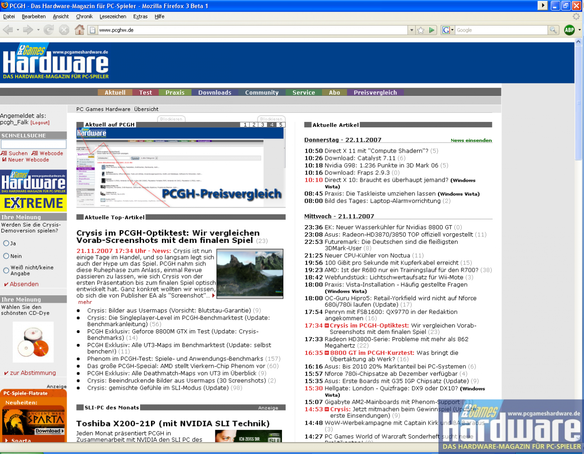The image size is (584, 454).
Task: Open the home page icon
Action: 79,30
